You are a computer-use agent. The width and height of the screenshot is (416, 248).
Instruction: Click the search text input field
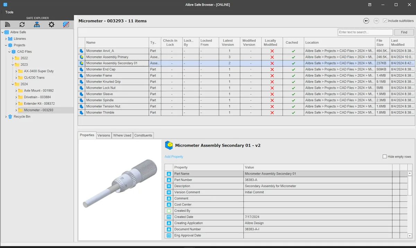point(365,32)
